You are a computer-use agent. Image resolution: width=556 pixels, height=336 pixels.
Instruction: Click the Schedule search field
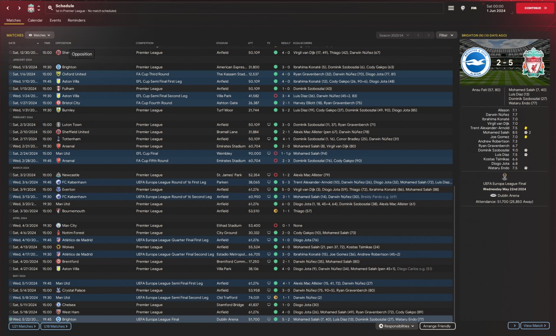coord(245,8)
